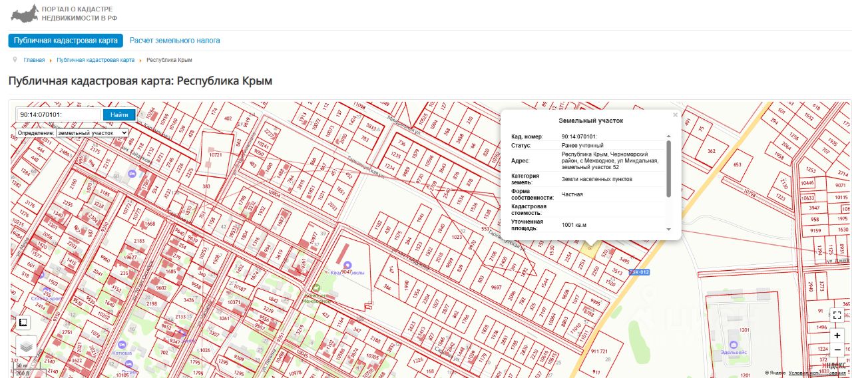Click the Эдельвейс place marker
This screenshot has height=378, width=852.
point(733,345)
